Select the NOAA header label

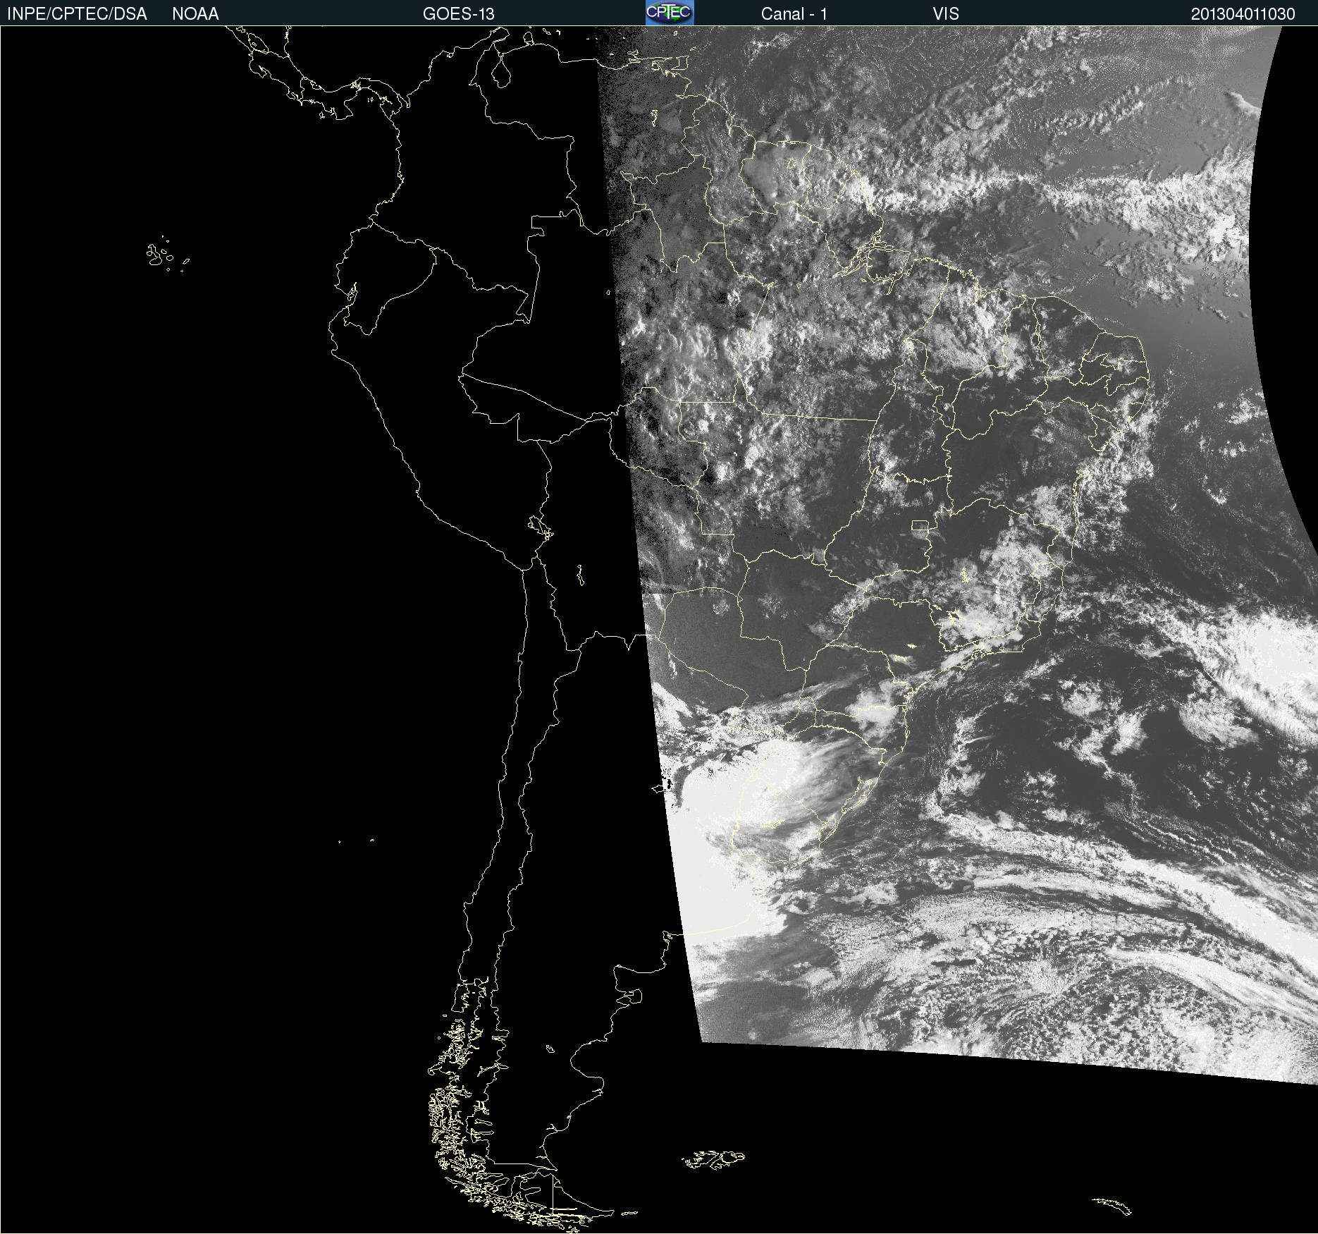195,14
